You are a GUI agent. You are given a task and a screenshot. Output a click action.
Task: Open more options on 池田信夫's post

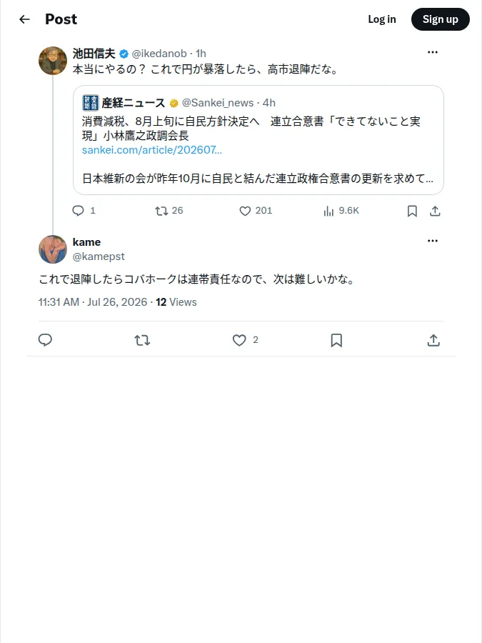point(433,52)
